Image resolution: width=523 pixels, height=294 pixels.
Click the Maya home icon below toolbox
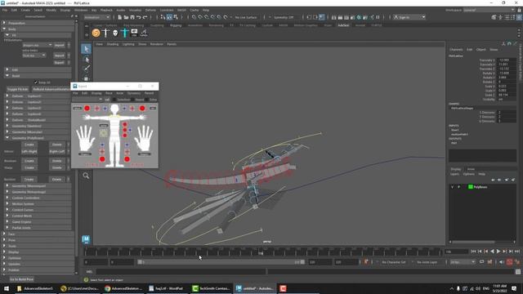click(86, 239)
